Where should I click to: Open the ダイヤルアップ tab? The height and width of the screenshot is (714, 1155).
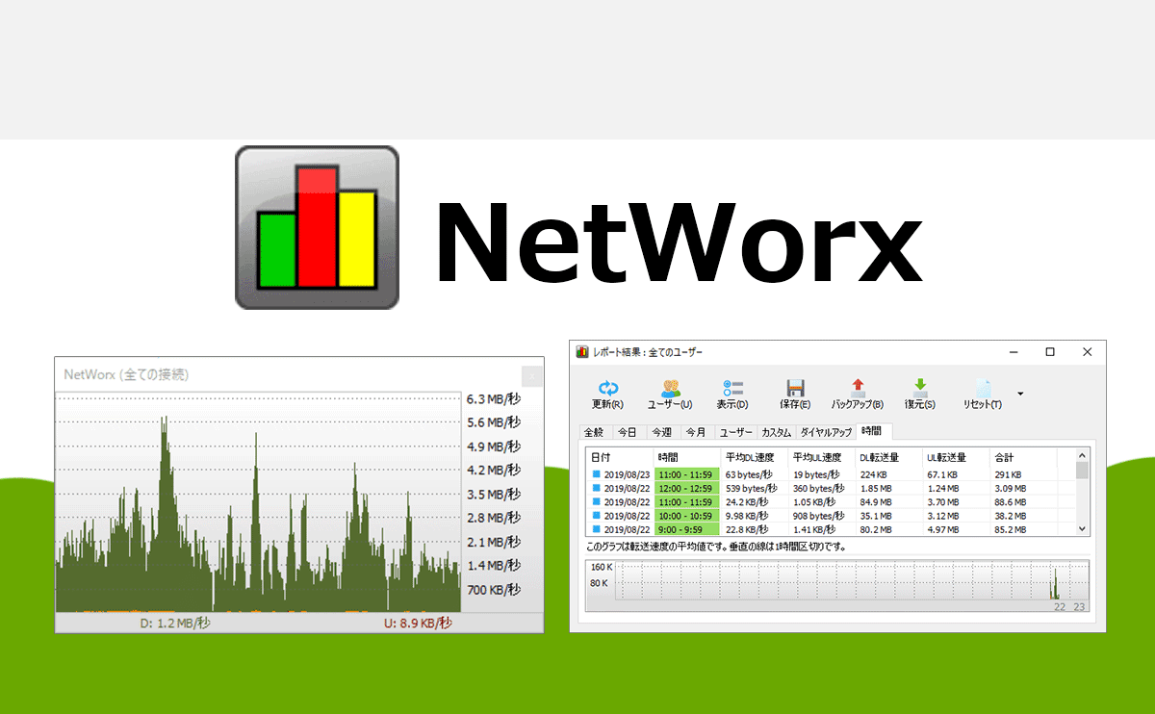point(826,432)
